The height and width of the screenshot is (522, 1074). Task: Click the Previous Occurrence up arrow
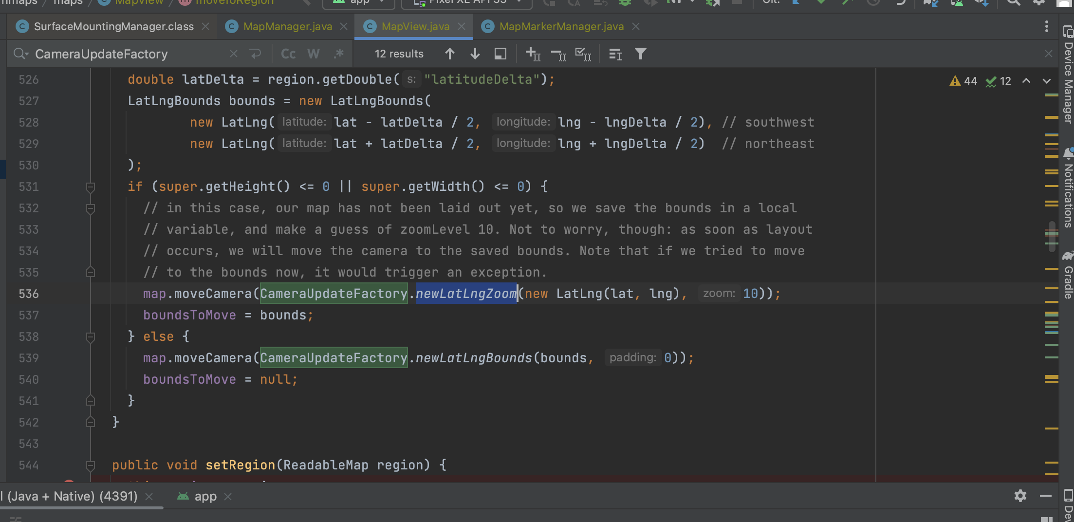(x=450, y=54)
